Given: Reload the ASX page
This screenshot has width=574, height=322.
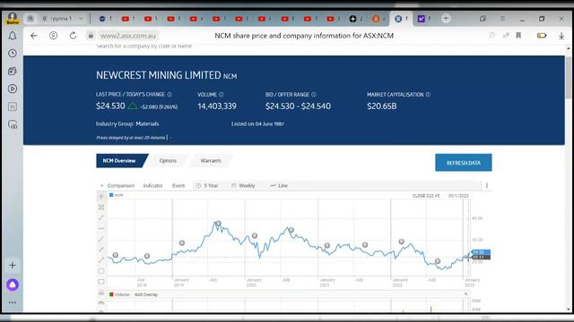Looking at the screenshot, I should point(74,36).
